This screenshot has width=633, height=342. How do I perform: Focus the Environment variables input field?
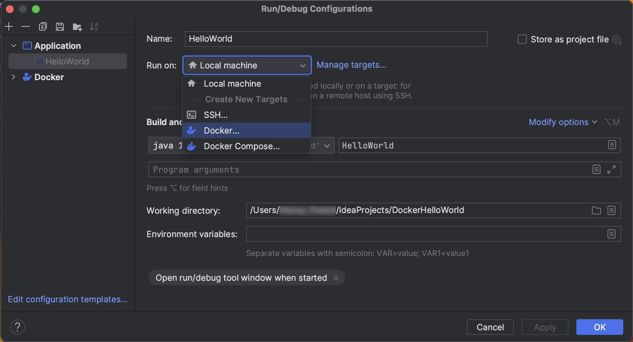click(x=433, y=234)
